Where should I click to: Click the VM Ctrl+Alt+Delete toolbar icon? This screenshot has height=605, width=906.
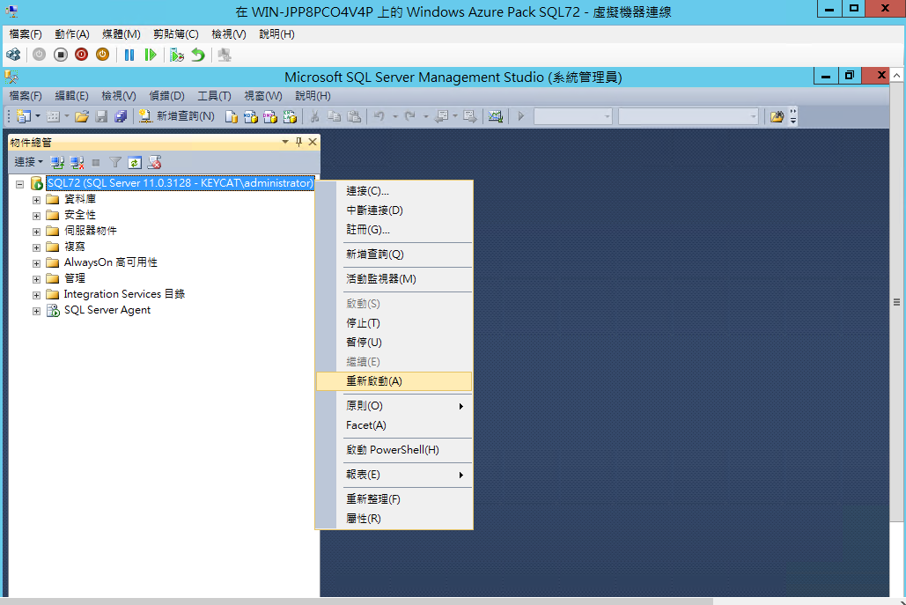[13, 55]
